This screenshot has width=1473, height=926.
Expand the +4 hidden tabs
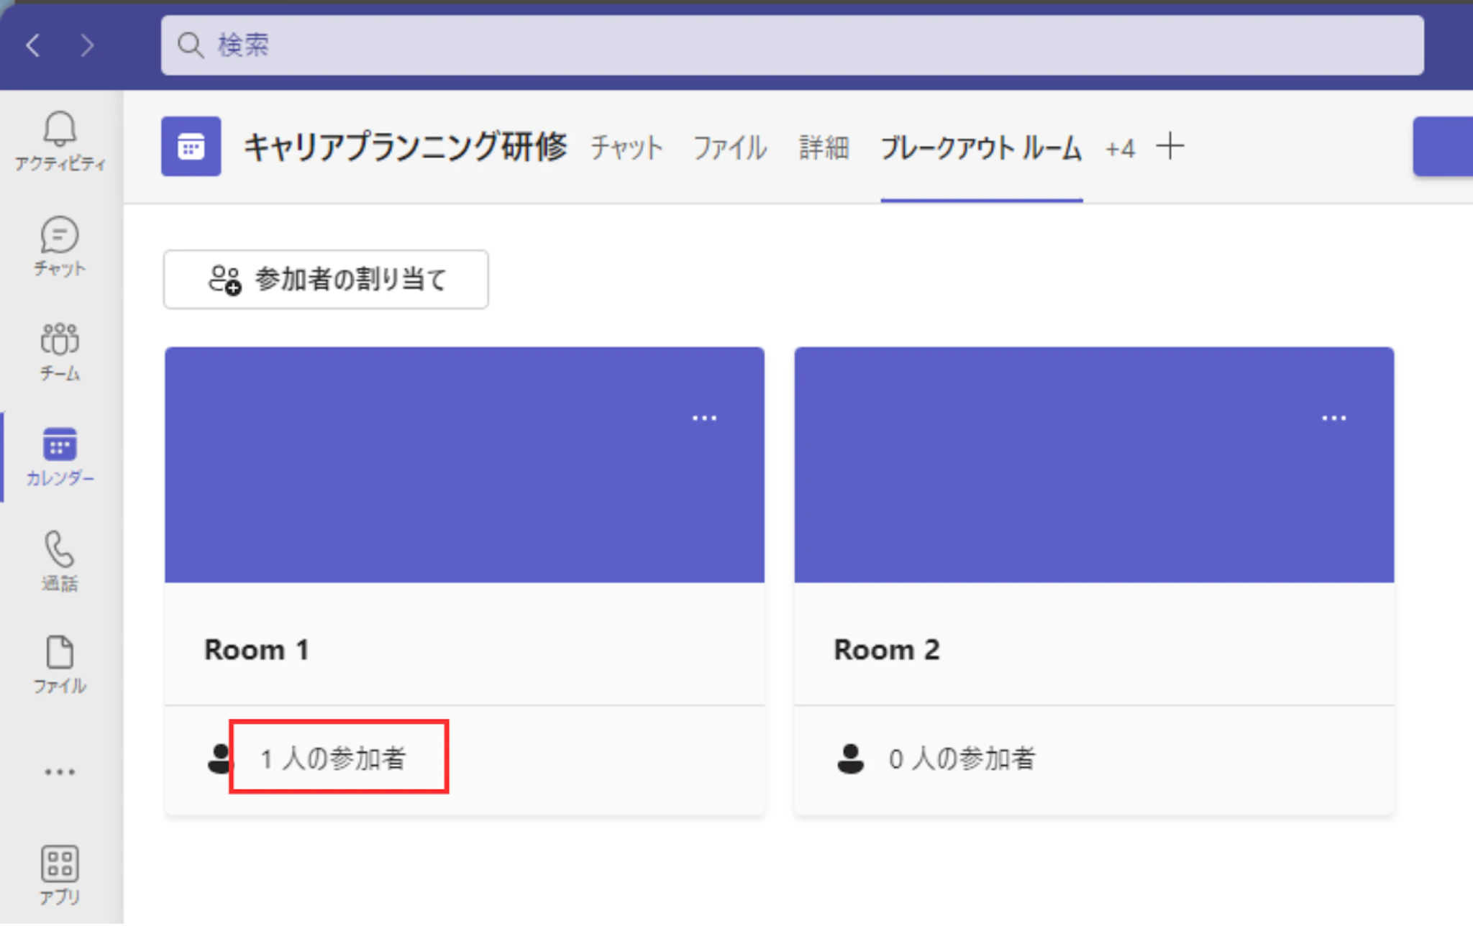[1120, 149]
